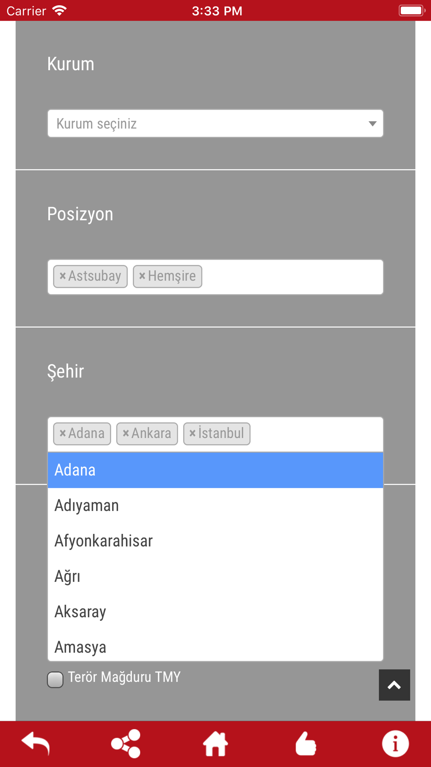Image resolution: width=431 pixels, height=767 pixels.
Task: Open the Kurum seçiniz dropdown
Action: click(215, 123)
